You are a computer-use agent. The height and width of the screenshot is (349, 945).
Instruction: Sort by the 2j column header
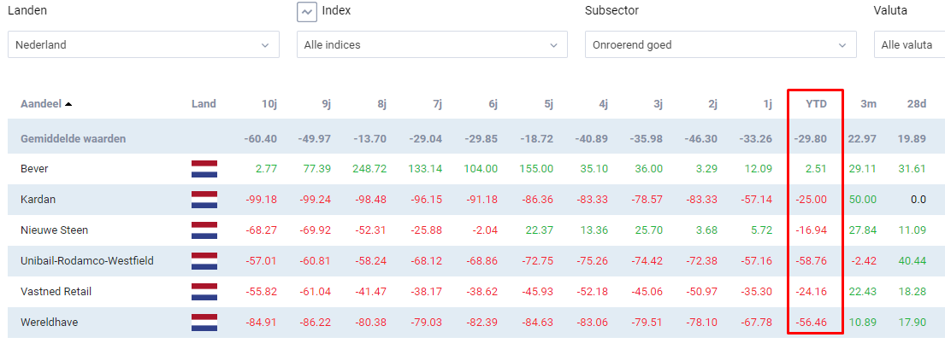(712, 104)
